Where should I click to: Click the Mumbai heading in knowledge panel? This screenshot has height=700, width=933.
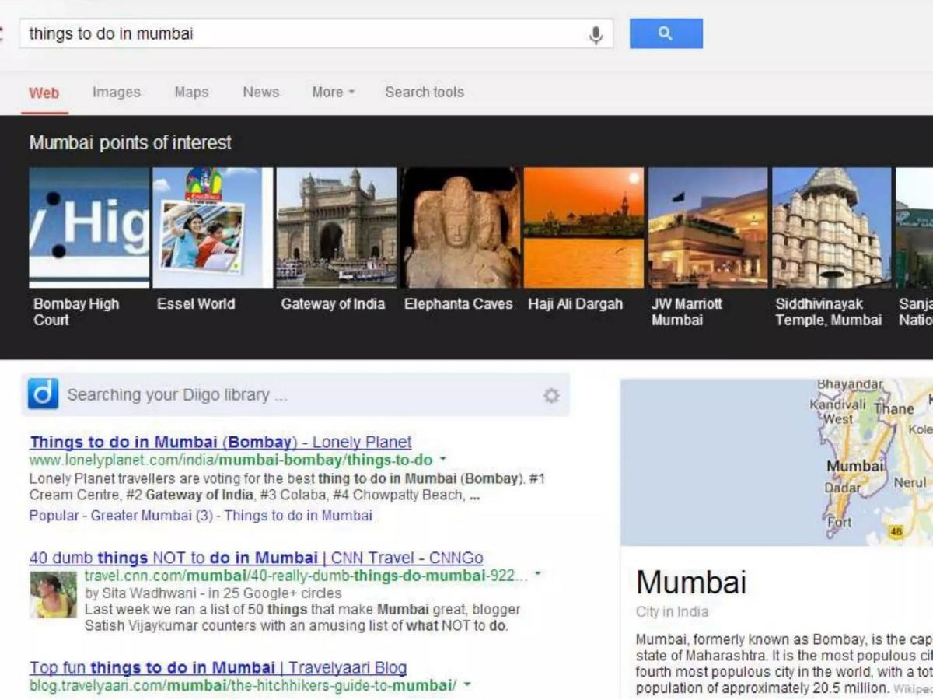[691, 582]
